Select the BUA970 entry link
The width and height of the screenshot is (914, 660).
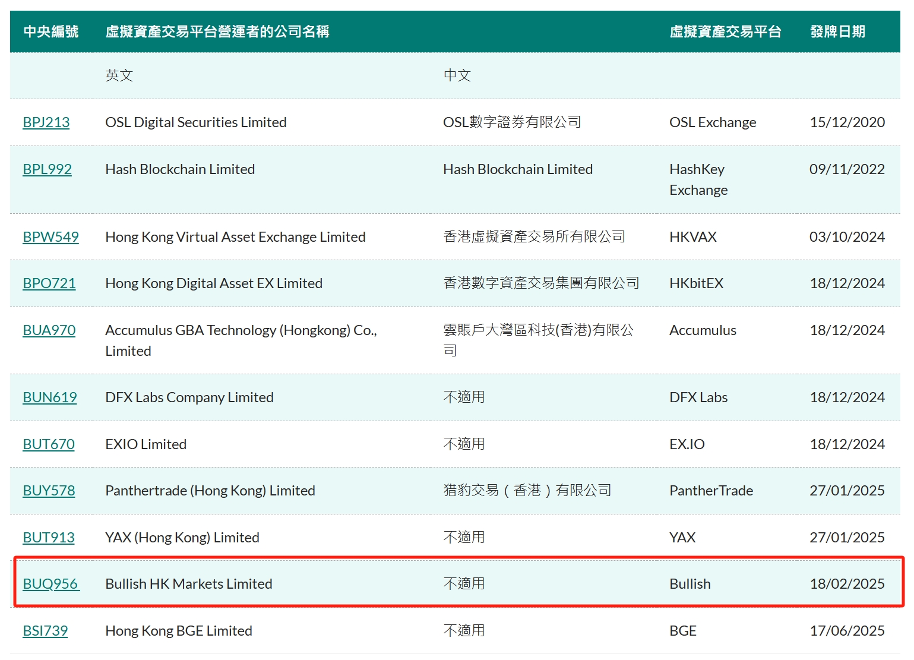(49, 330)
